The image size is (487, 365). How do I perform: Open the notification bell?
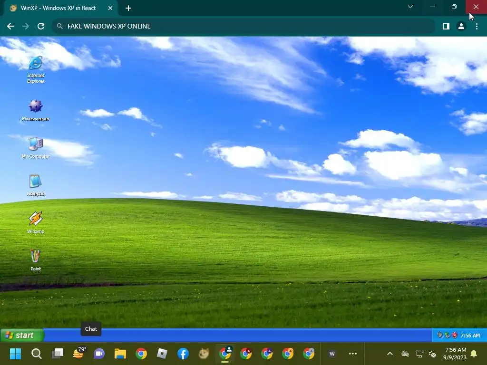pos(474,354)
